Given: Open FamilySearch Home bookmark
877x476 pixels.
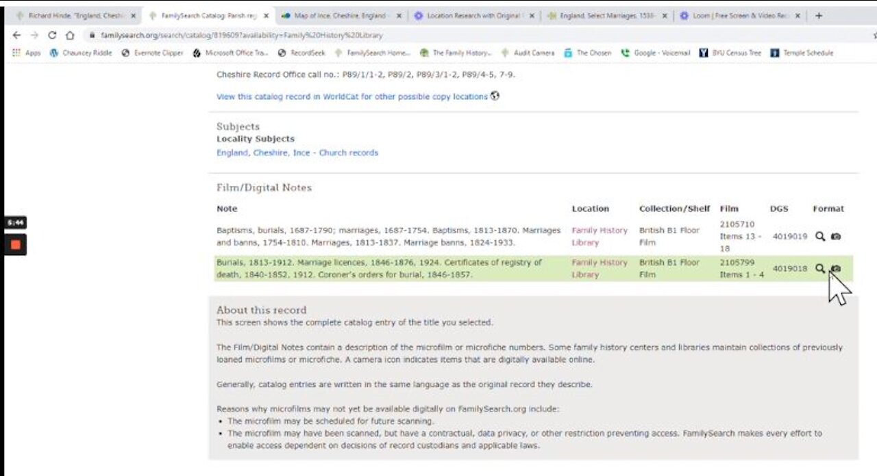Looking at the screenshot, I should click(372, 53).
